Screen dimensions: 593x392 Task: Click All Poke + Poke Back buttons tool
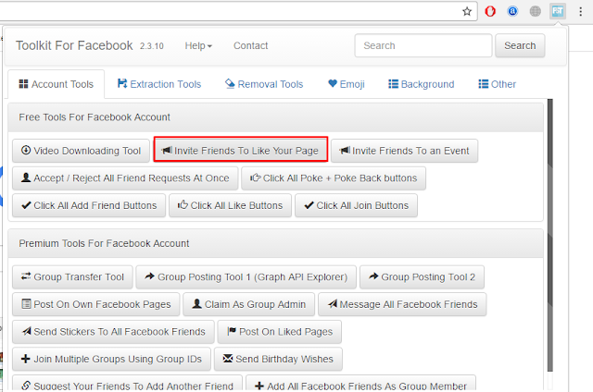click(x=334, y=178)
